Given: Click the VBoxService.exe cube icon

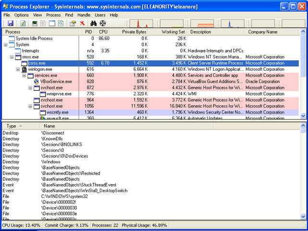Looking at the screenshot, I should point(36,82).
